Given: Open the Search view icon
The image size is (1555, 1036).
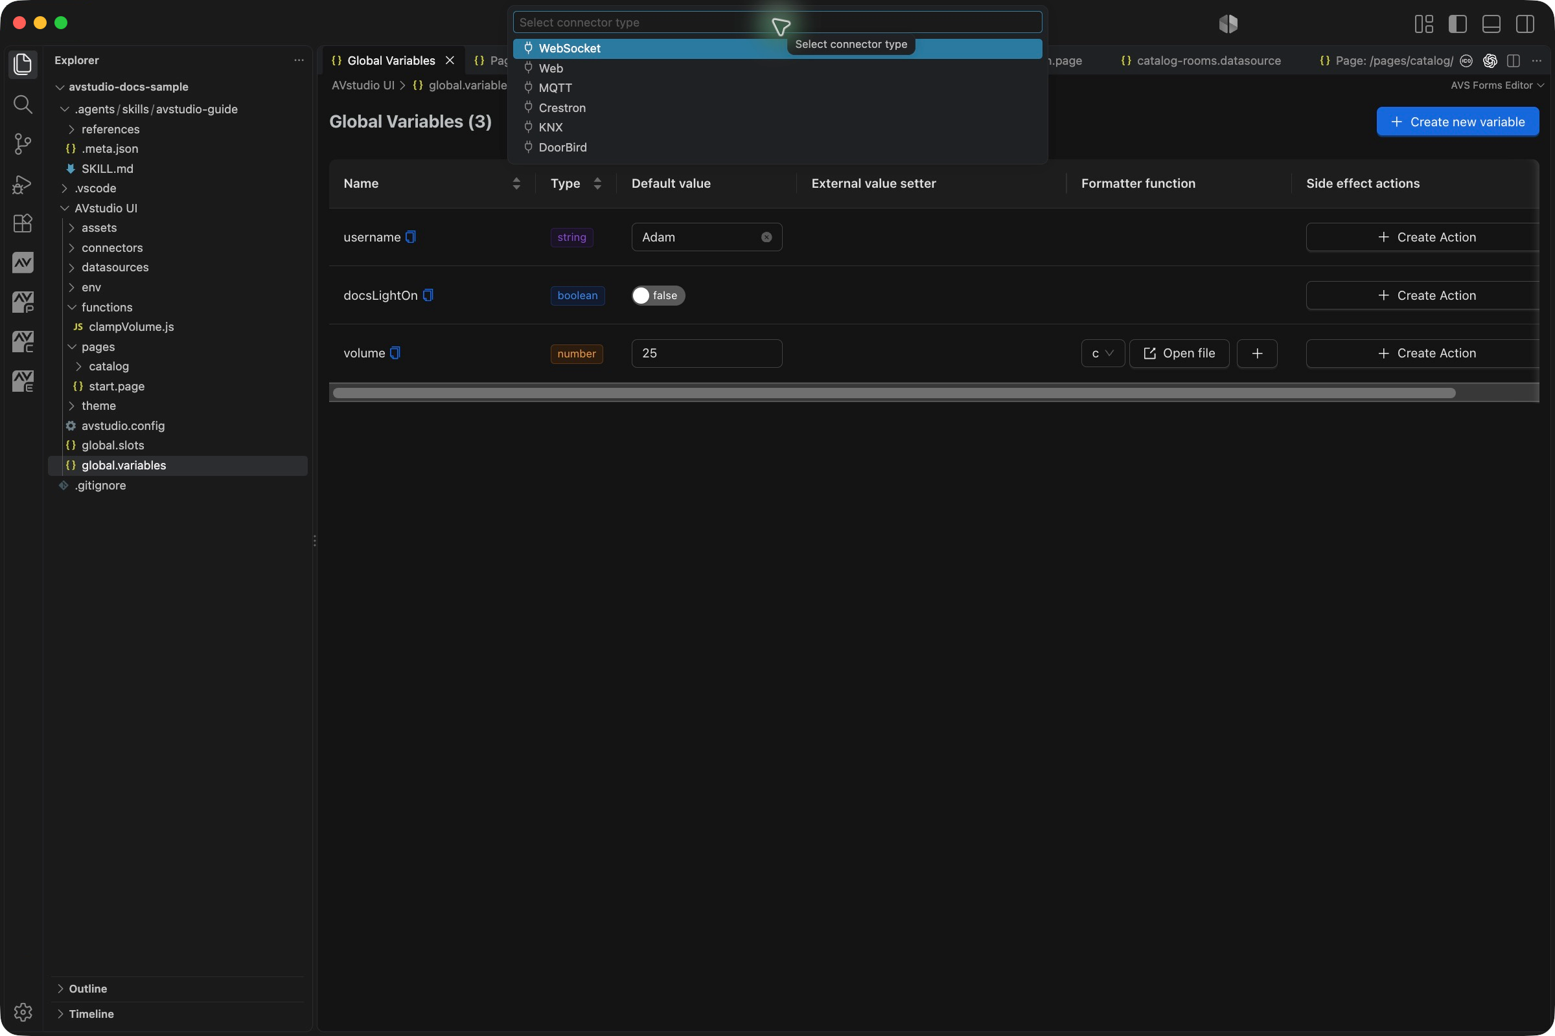Looking at the screenshot, I should pos(23,104).
